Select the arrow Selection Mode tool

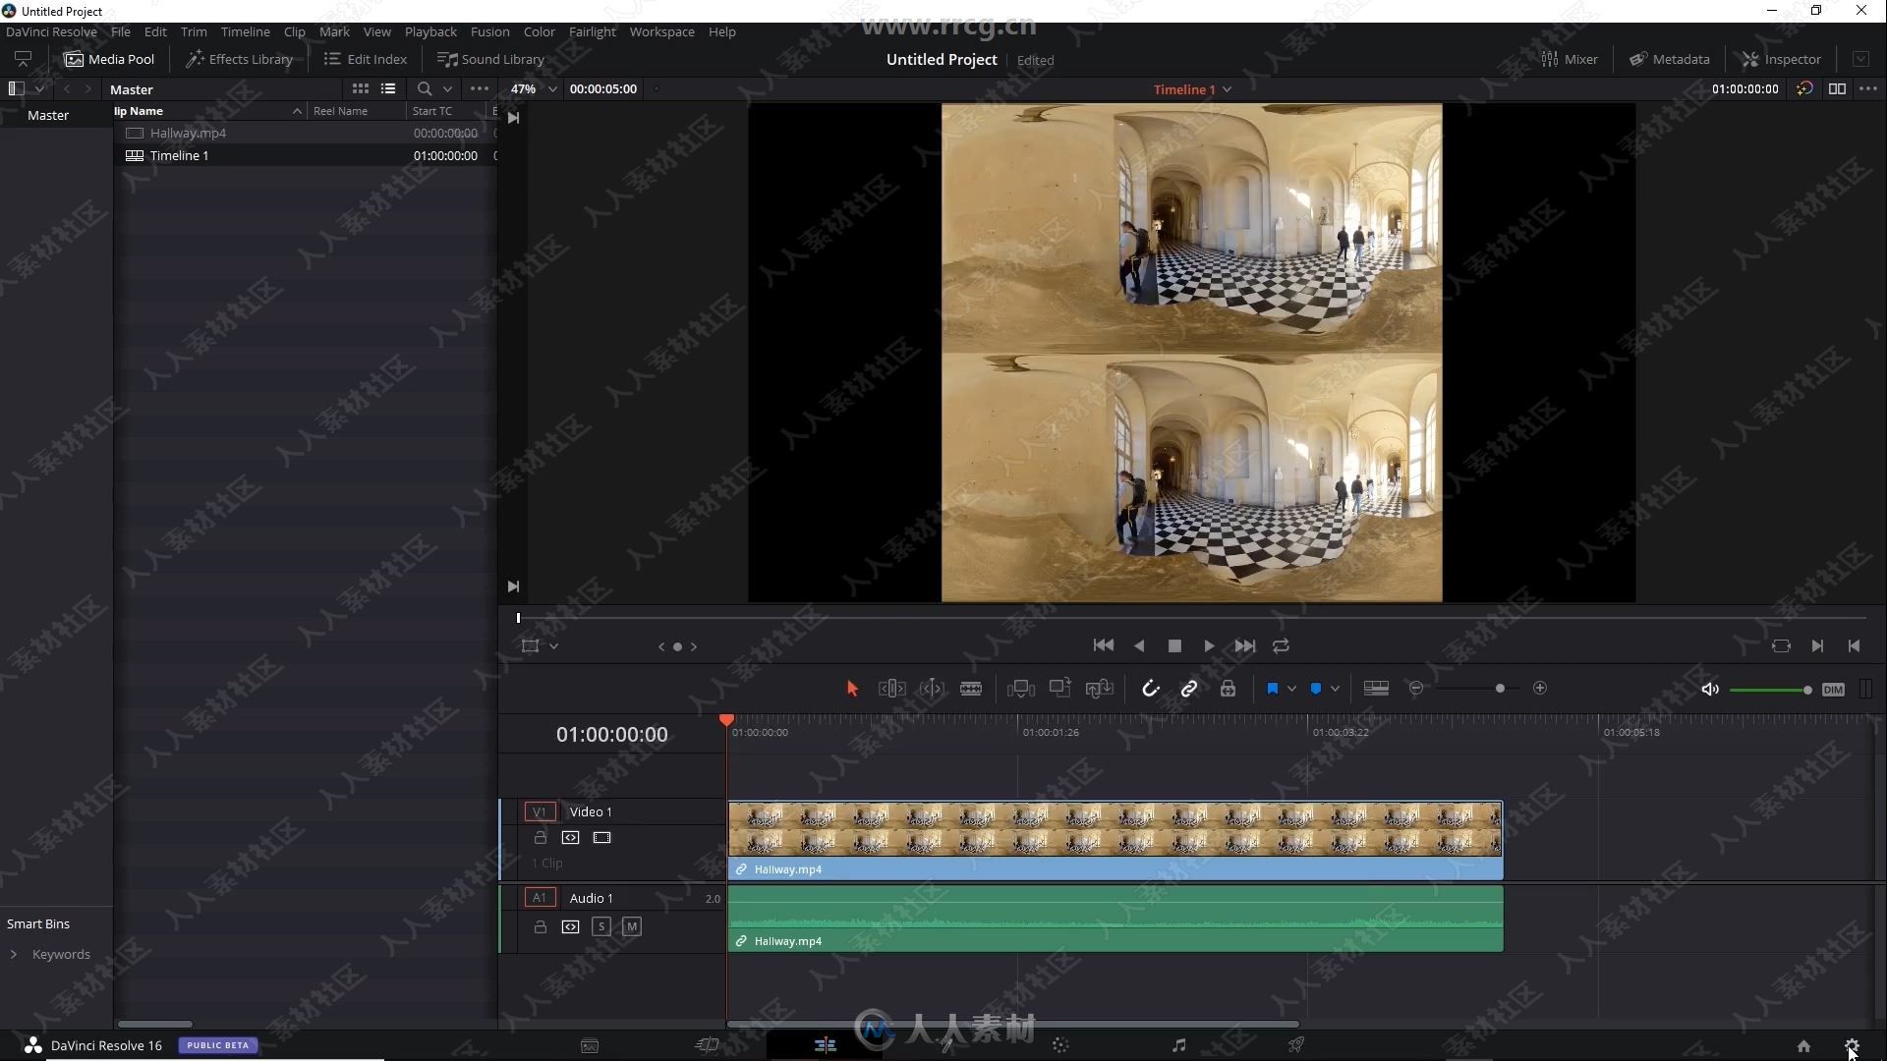852,689
